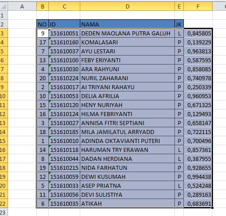Viewport: 226px width, 216px height.
Task: Click the cell with value 0,845805
Action: [198, 33]
